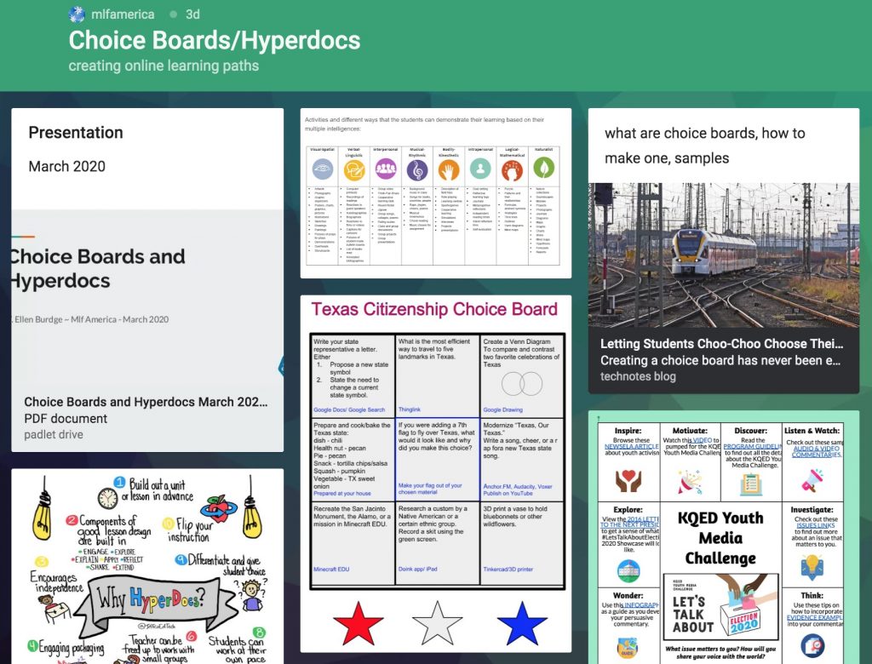Screen dimensions: 872x664
Task: Click the Interpersonal people group icon
Action: 386,169
